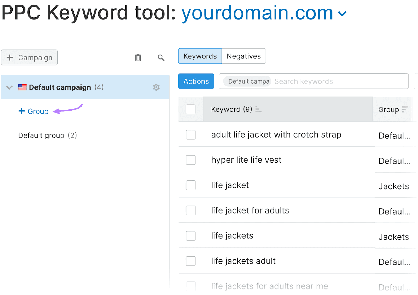Check 'adult life jacket with crotch strap'
This screenshot has width=418, height=295.
191,135
